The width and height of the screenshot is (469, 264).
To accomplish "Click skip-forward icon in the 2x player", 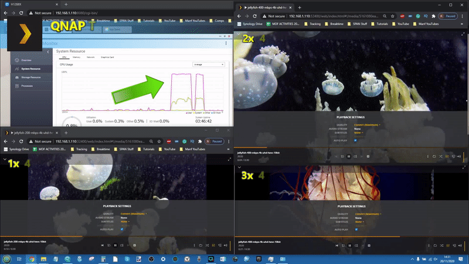I will 355,156.
